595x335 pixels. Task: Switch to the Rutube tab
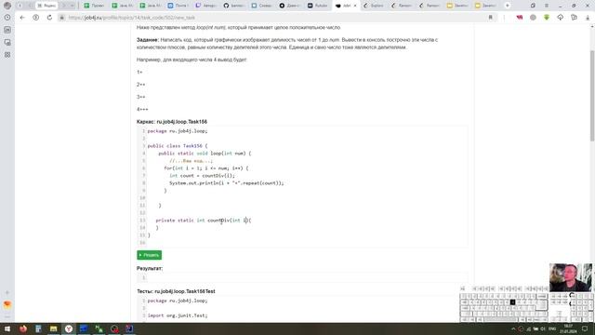[x=318, y=6]
